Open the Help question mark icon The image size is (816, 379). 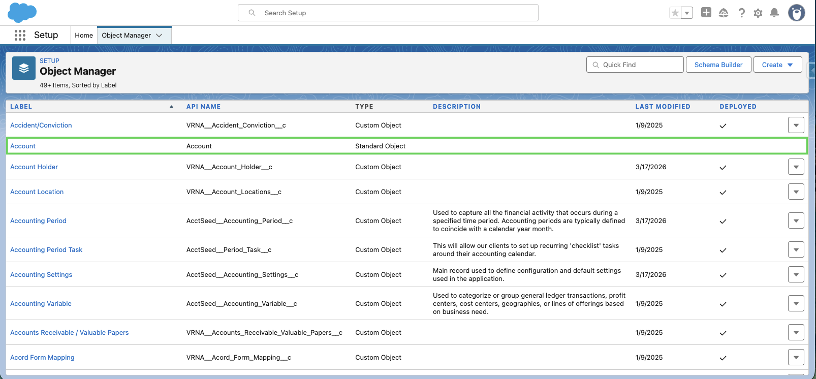742,13
